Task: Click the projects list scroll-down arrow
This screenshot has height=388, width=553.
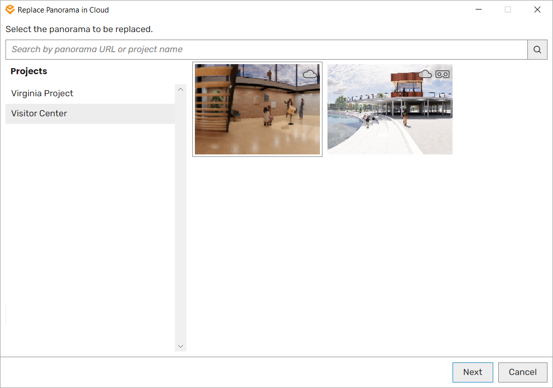Action: tap(181, 346)
